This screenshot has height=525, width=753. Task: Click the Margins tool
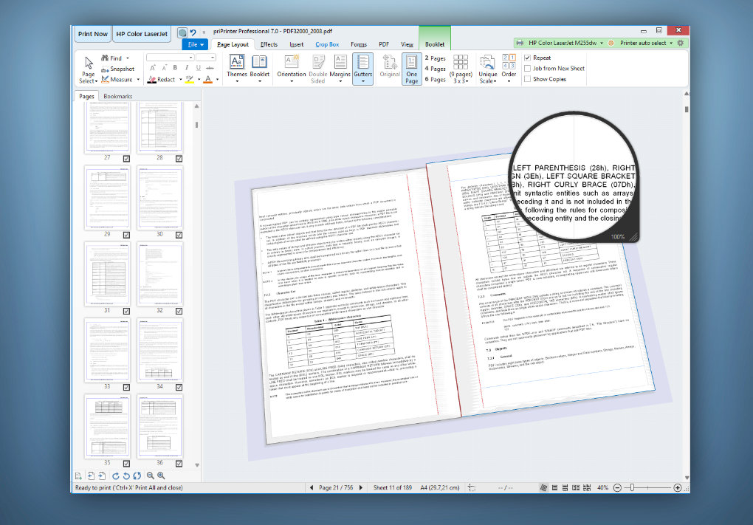point(340,68)
